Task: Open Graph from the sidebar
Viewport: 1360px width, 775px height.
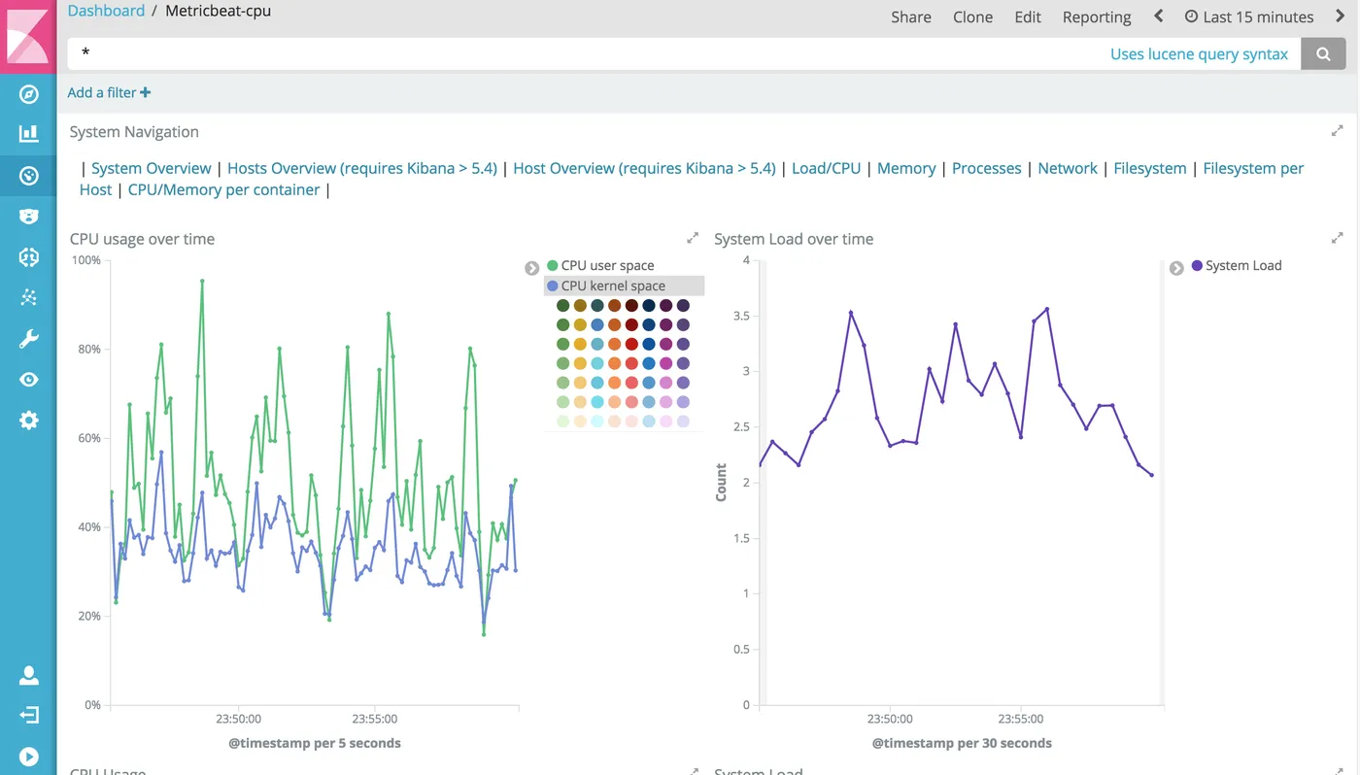Action: 29,297
